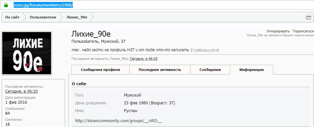The height and width of the screenshot is (127, 314).
Task: Select the Информация tab
Action: (252, 70)
